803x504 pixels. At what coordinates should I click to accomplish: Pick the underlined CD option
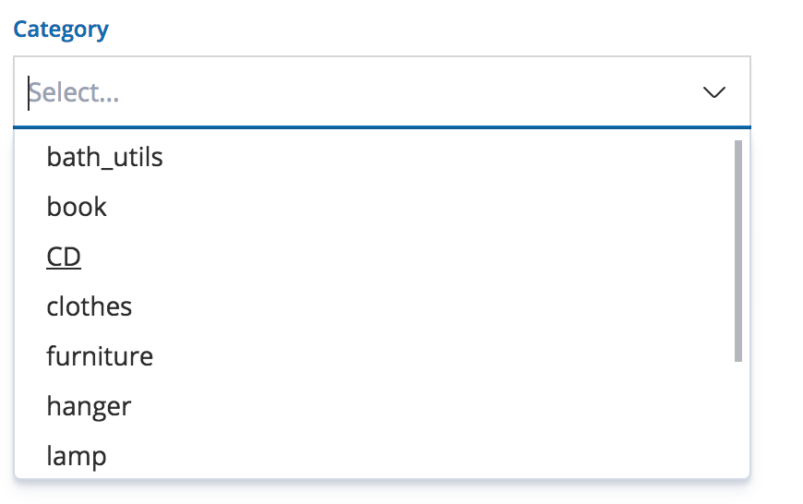(x=65, y=257)
